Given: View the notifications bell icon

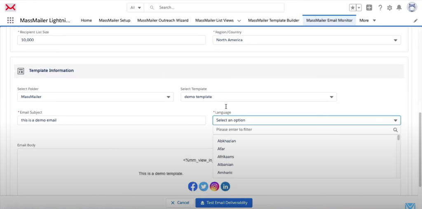Looking at the screenshot, I should click(x=399, y=8).
